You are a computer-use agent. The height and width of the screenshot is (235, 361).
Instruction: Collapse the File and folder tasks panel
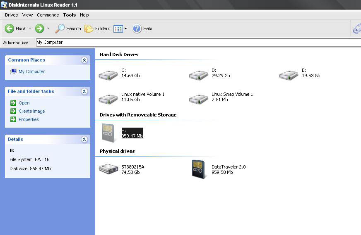pyautogui.click(x=84, y=91)
